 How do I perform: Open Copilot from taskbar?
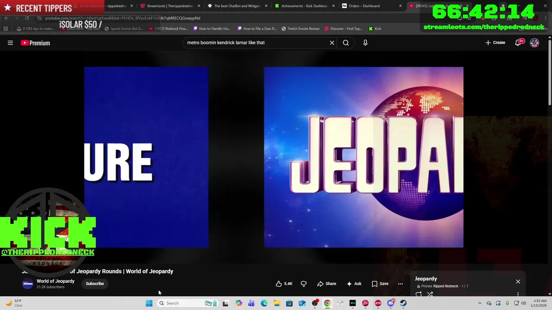click(x=238, y=303)
